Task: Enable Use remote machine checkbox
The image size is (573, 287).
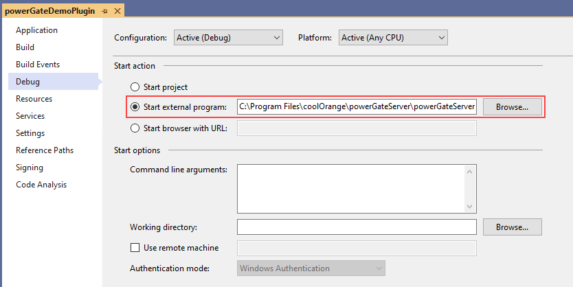Action: point(135,247)
